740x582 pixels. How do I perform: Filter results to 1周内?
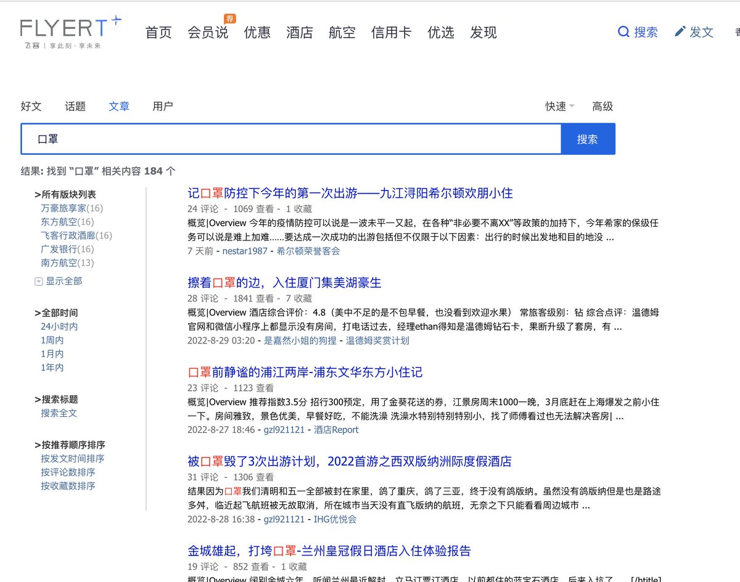tap(52, 340)
